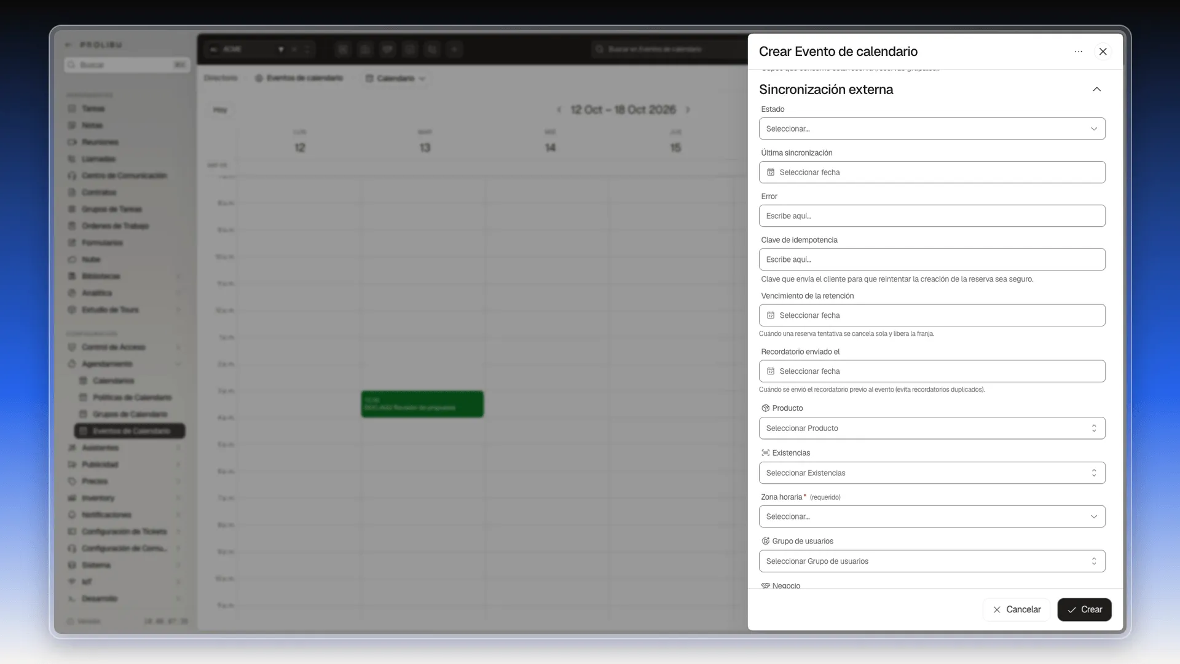Open the Zona horaria dropdown

coord(932,516)
